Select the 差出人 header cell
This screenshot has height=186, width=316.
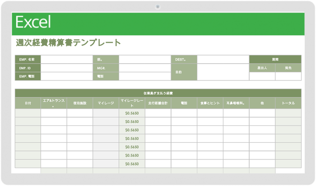tap(262, 68)
